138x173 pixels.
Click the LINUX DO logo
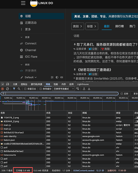click(x=42, y=3)
